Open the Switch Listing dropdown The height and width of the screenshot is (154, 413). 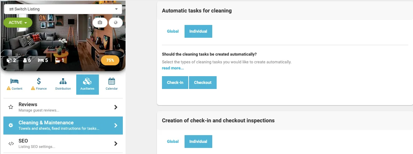tap(63, 9)
